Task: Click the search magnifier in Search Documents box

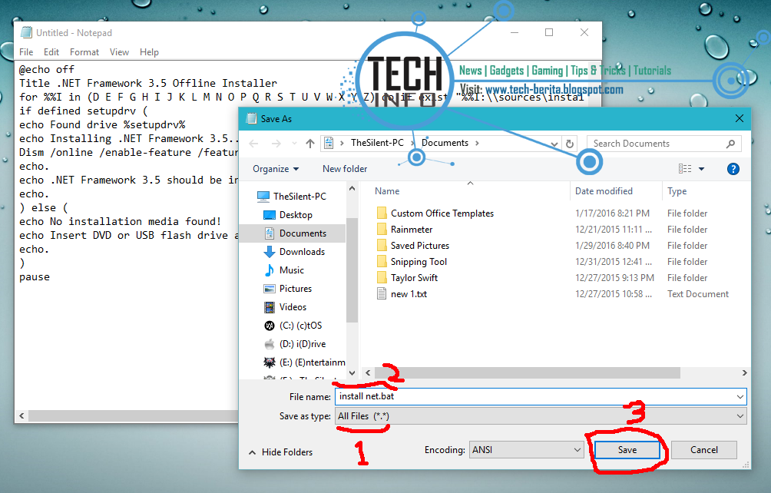Action: [732, 143]
